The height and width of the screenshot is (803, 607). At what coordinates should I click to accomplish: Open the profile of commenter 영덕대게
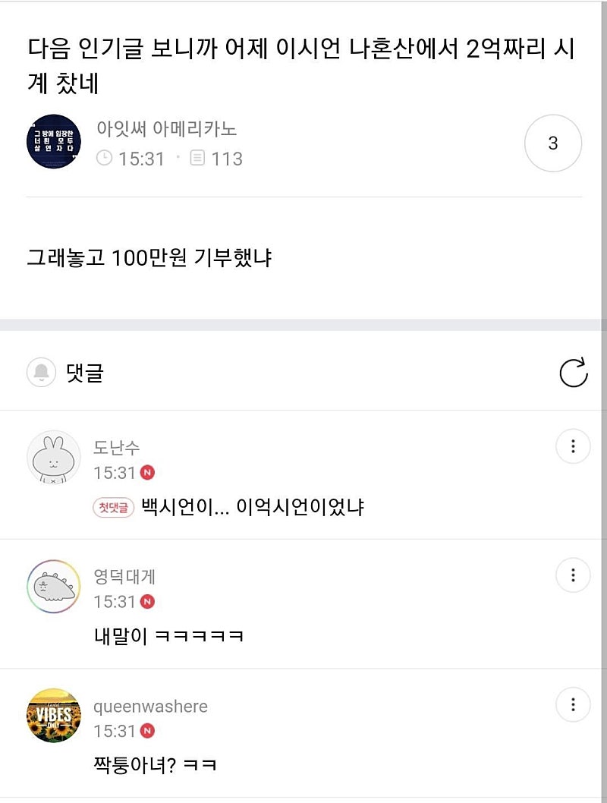124,576
